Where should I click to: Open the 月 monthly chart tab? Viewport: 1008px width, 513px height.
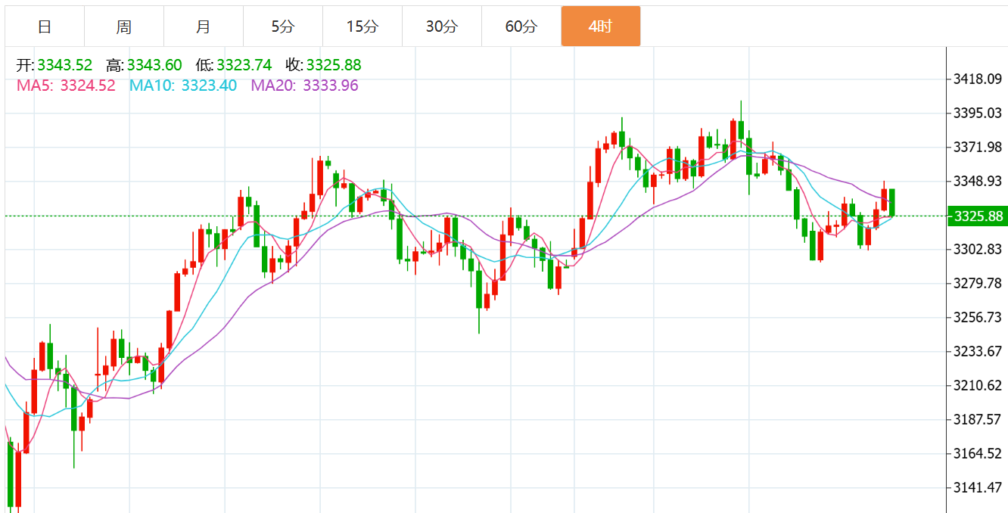[204, 26]
